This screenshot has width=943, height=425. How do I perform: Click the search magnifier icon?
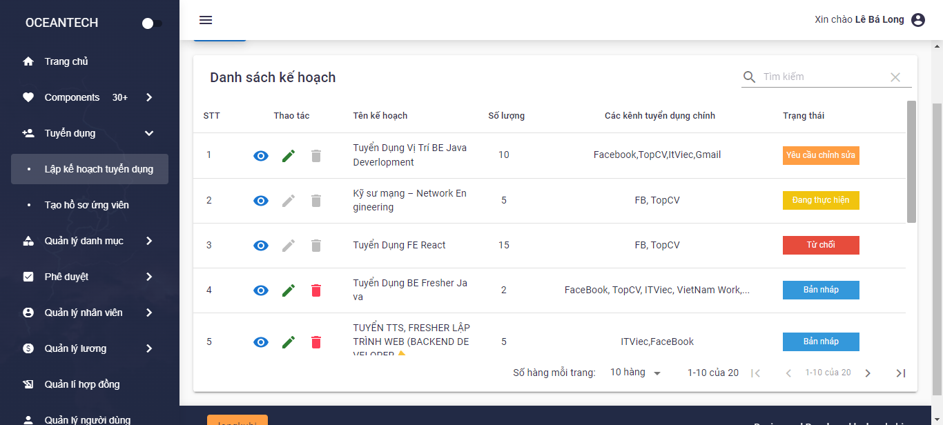click(749, 77)
